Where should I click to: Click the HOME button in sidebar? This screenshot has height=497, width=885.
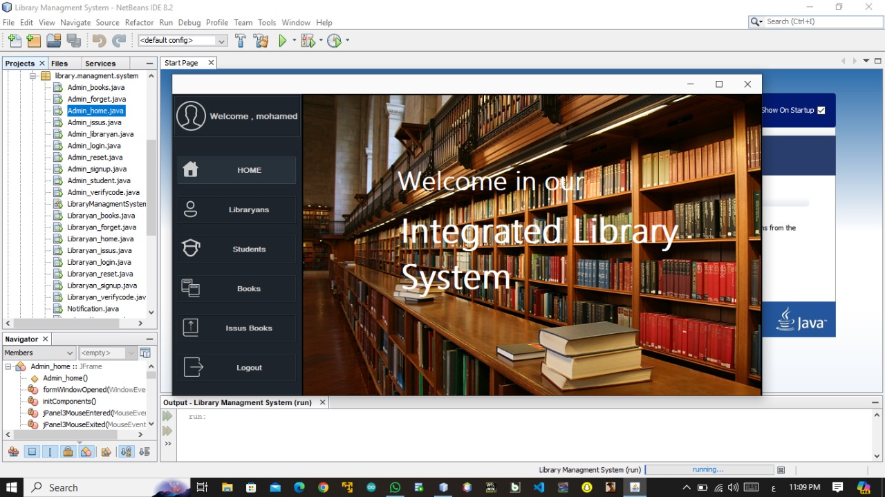(x=236, y=170)
